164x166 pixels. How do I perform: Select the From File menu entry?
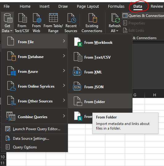35,41
